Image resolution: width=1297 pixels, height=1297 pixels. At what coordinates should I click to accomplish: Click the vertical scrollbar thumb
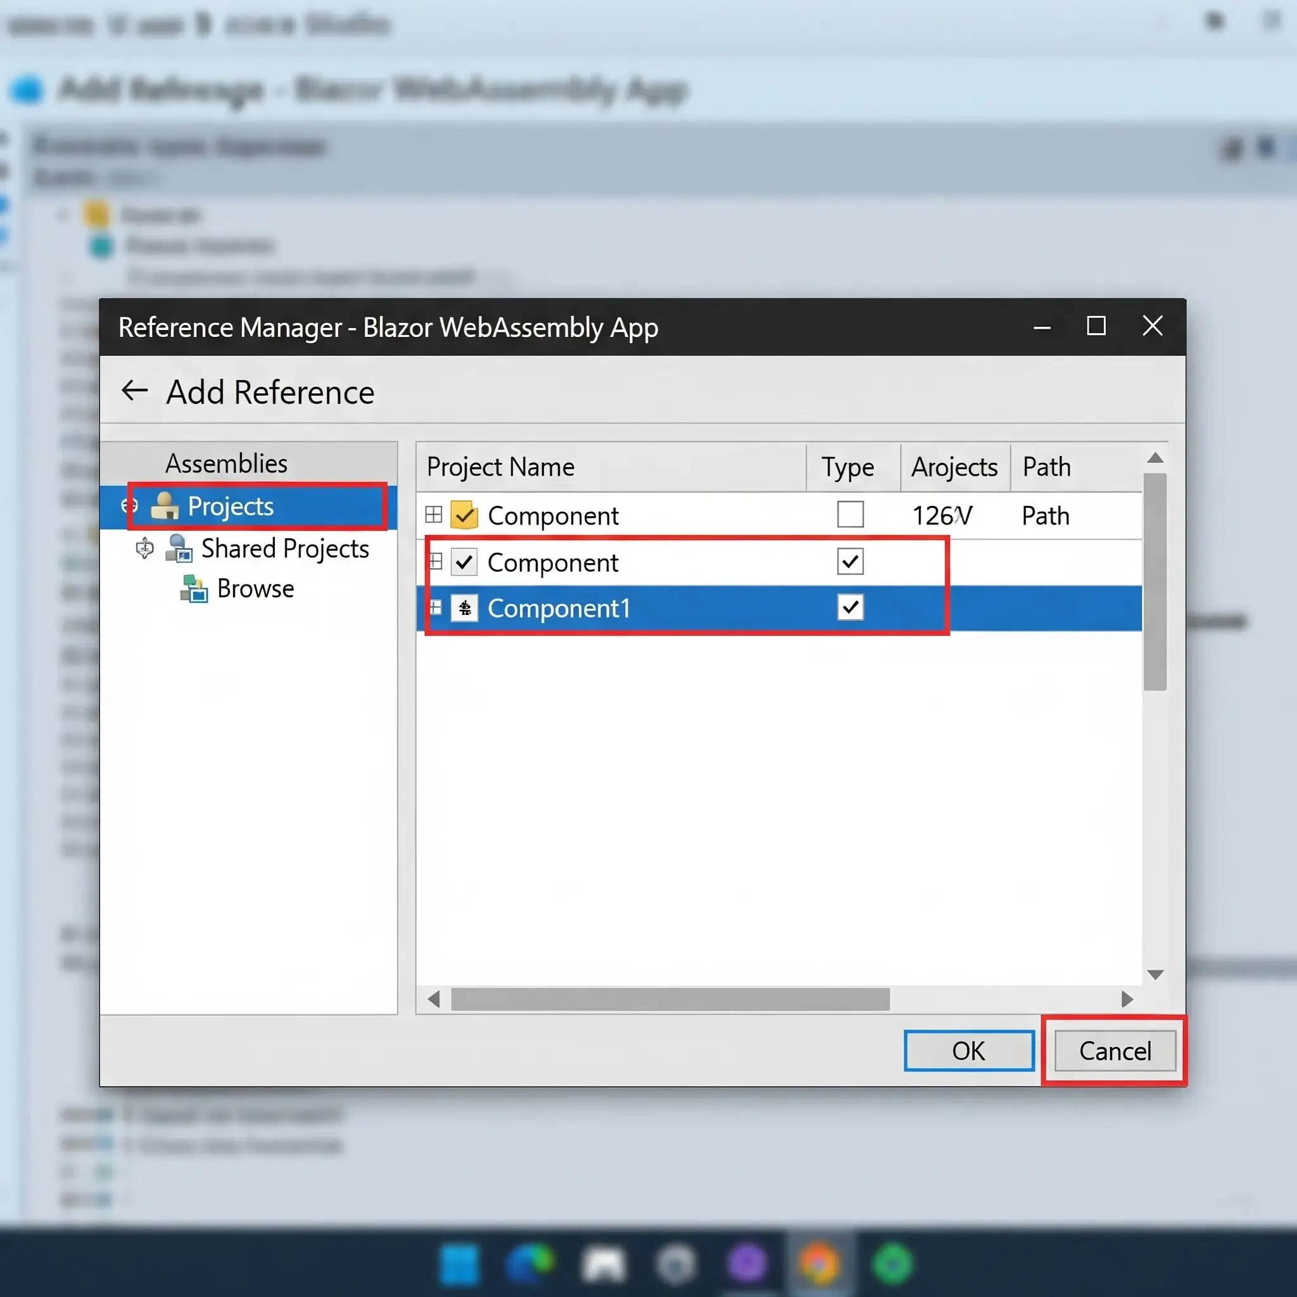point(1155,581)
